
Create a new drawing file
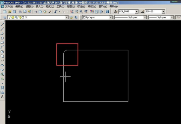click(5, 11)
